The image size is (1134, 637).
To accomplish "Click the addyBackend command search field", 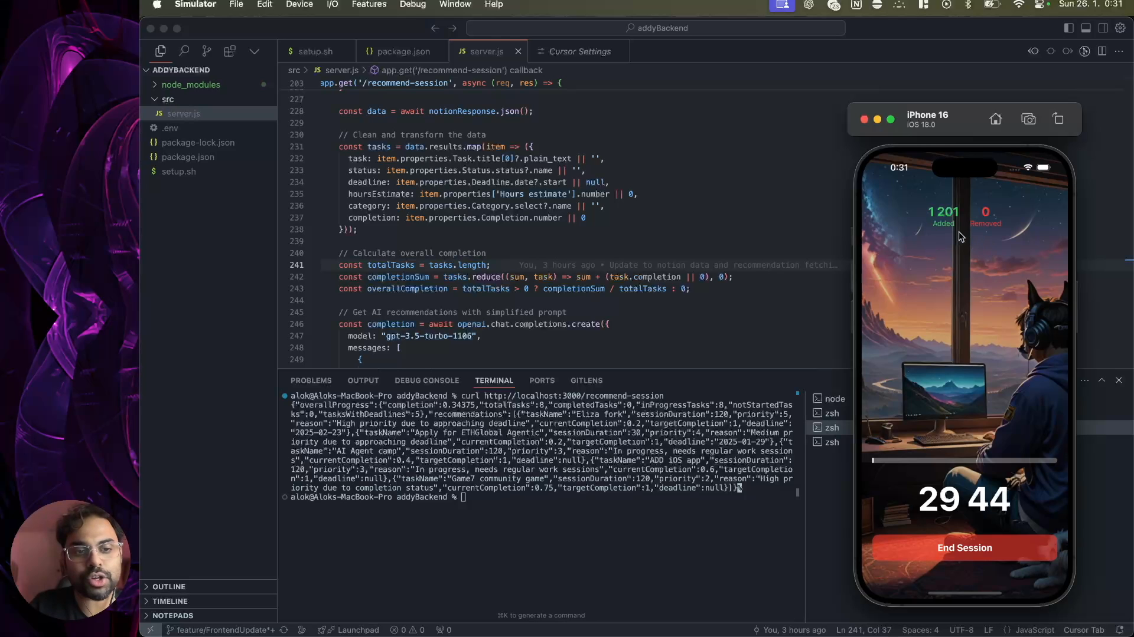I will (656, 28).
